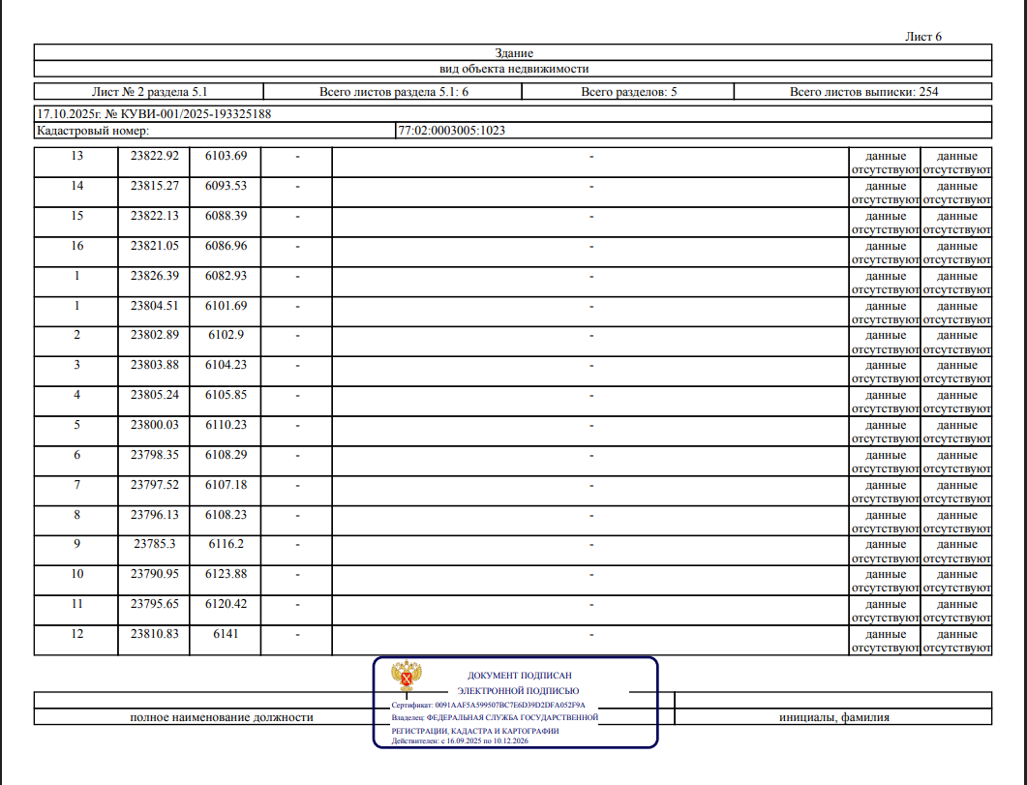Select point number 1 beside 23826.39

pos(76,276)
